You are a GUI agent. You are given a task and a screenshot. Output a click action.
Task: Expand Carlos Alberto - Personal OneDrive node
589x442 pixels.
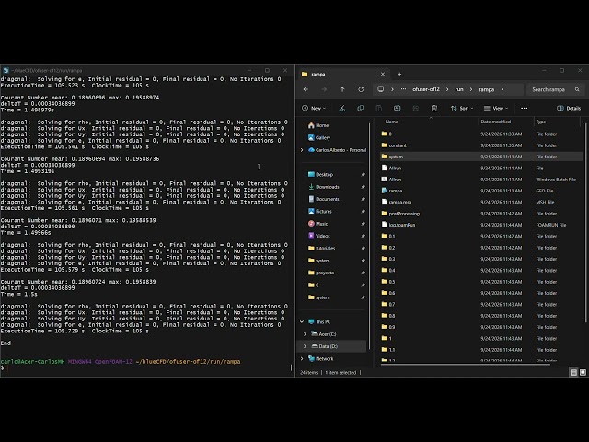[x=302, y=150]
